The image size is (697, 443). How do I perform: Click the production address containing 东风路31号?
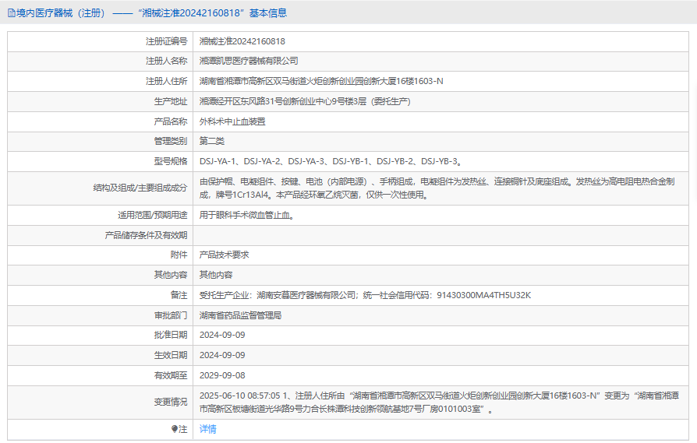pos(304,101)
